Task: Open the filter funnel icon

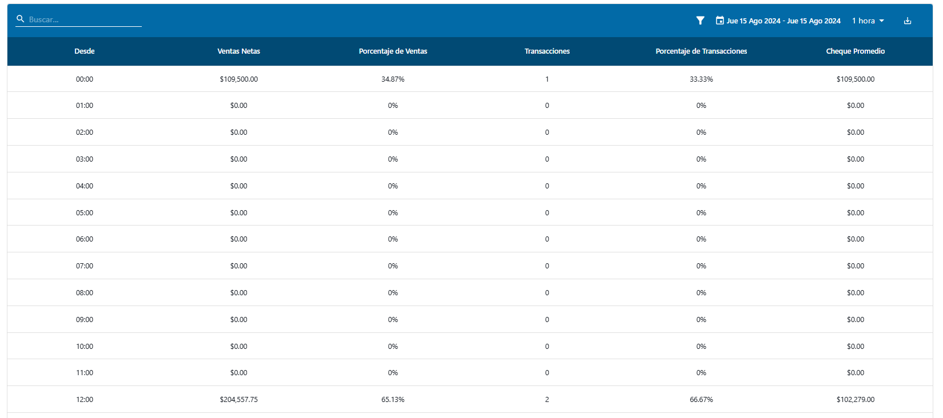Action: coord(700,21)
